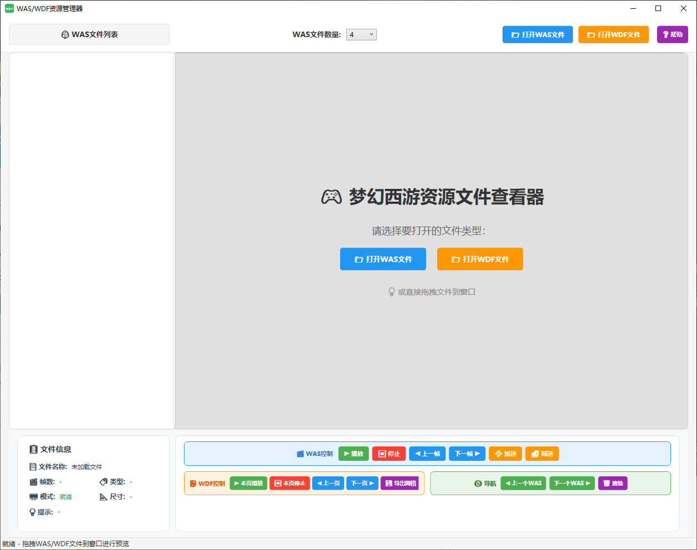This screenshot has width=697, height=550.
Task: Stop playback with the red 停止 button
Action: pyautogui.click(x=389, y=454)
